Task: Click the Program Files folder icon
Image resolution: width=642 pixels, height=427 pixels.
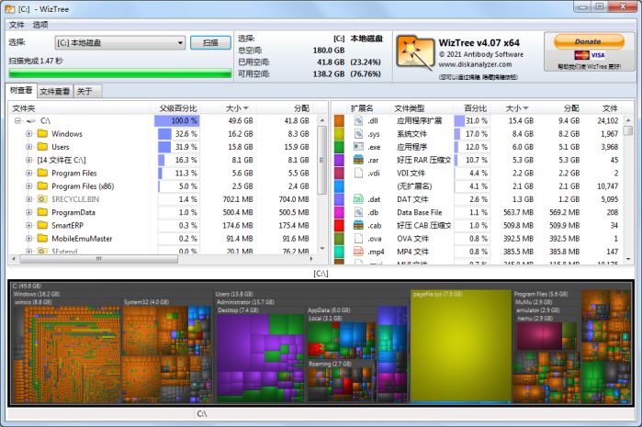Action: (42, 173)
